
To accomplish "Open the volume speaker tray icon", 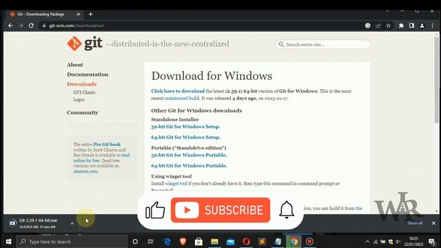I will (x=398, y=242).
